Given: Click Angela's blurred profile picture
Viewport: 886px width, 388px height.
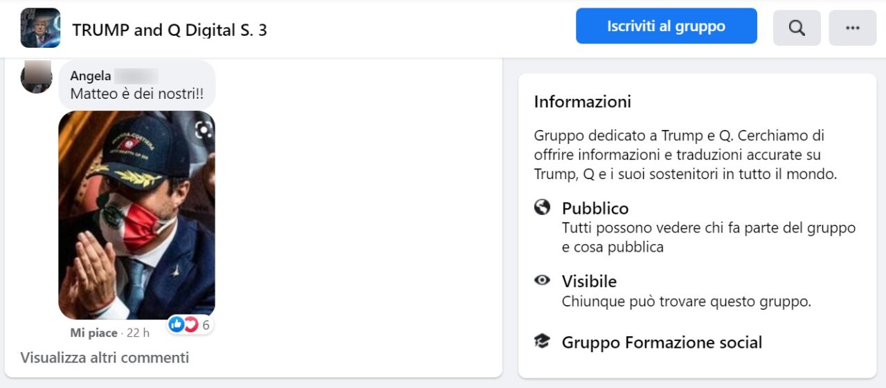Looking at the screenshot, I should click(x=37, y=76).
